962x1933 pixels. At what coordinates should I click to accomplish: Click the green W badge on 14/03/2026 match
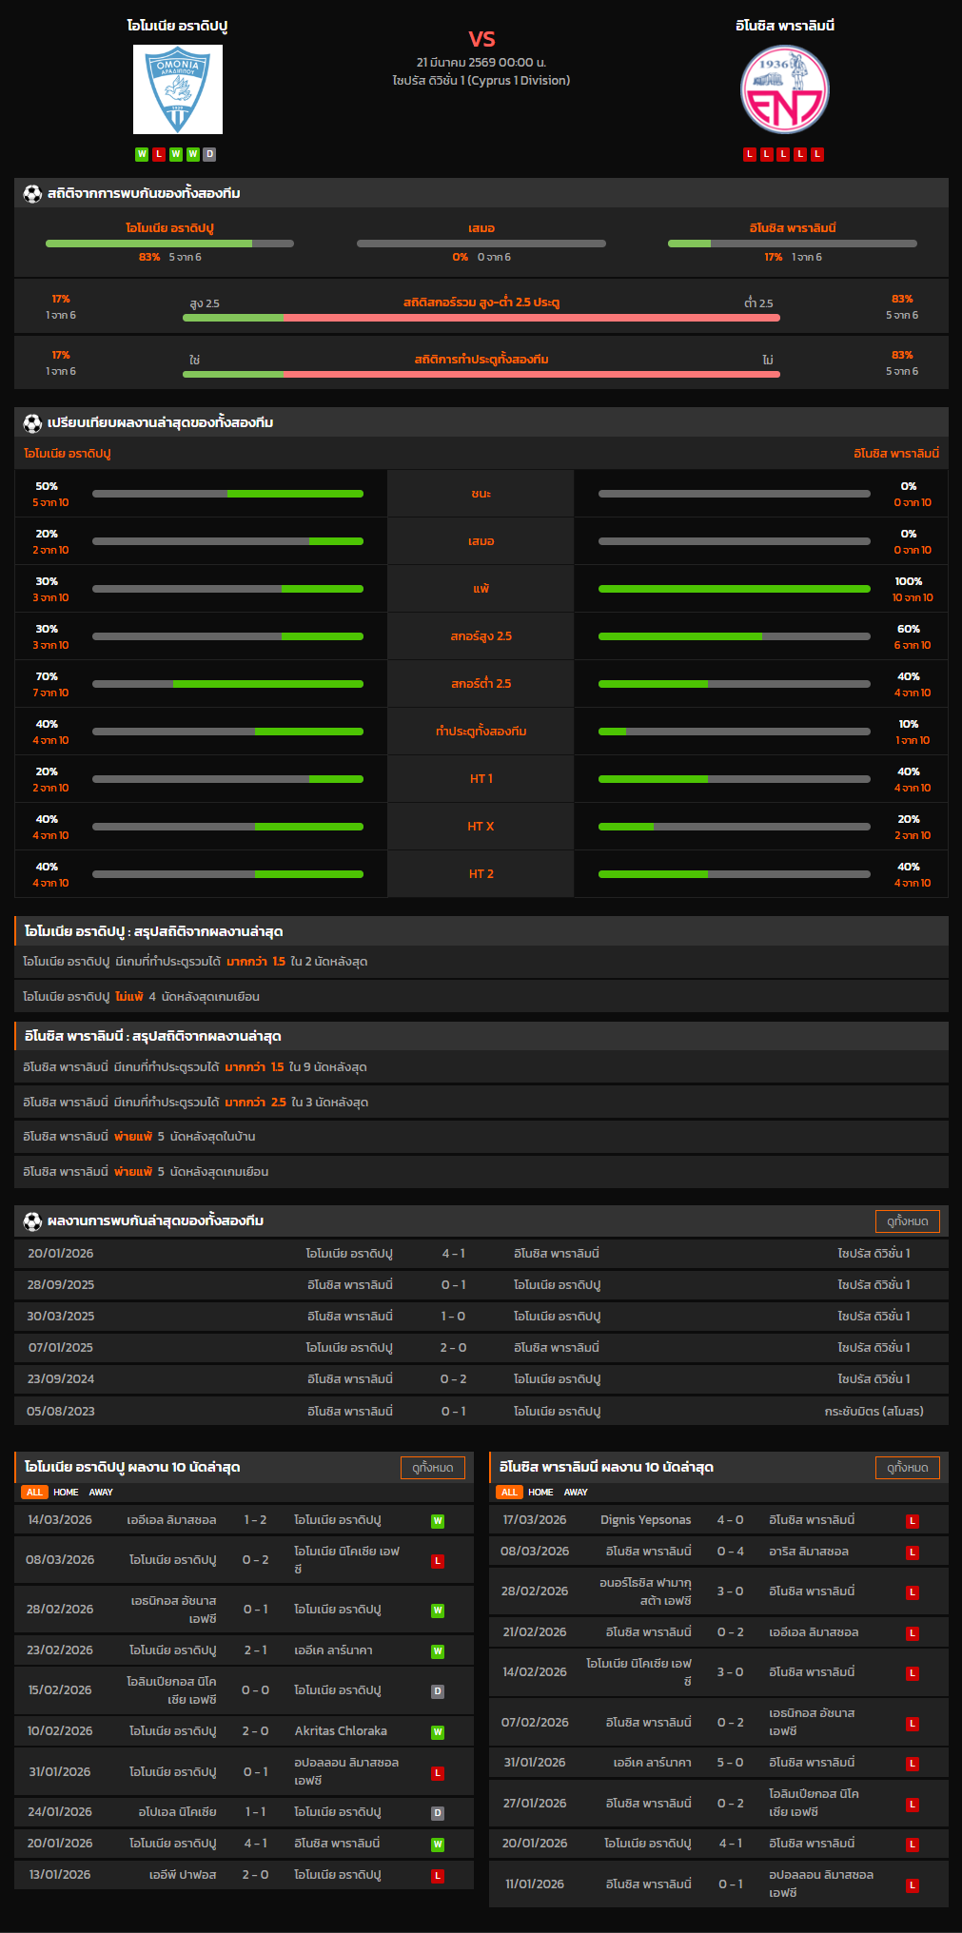[438, 1521]
